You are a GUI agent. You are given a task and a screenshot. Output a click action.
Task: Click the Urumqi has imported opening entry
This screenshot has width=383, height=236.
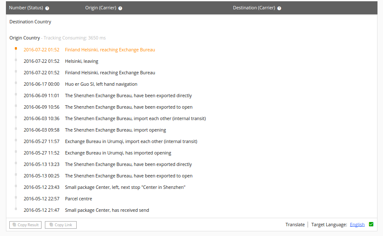(118, 153)
